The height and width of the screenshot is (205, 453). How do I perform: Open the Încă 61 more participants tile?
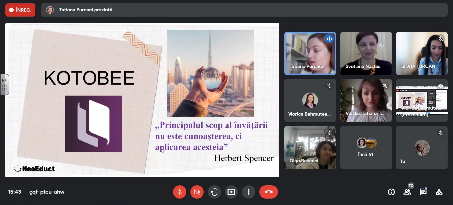366,147
